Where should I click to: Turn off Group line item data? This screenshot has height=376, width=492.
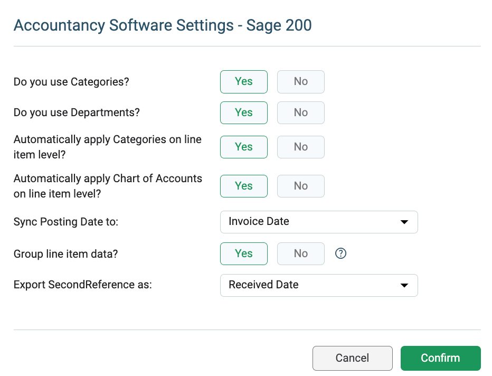click(300, 253)
